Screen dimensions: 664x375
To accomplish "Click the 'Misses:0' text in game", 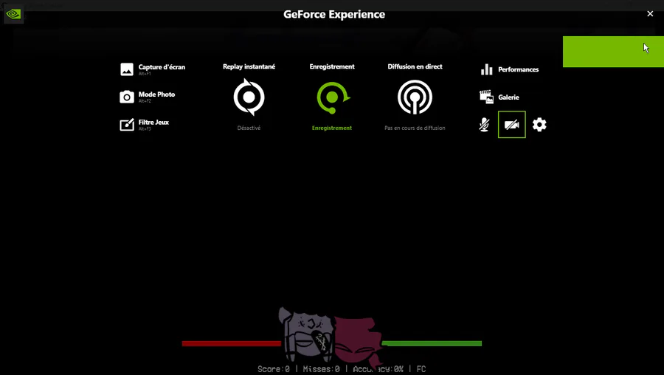I will coord(321,369).
